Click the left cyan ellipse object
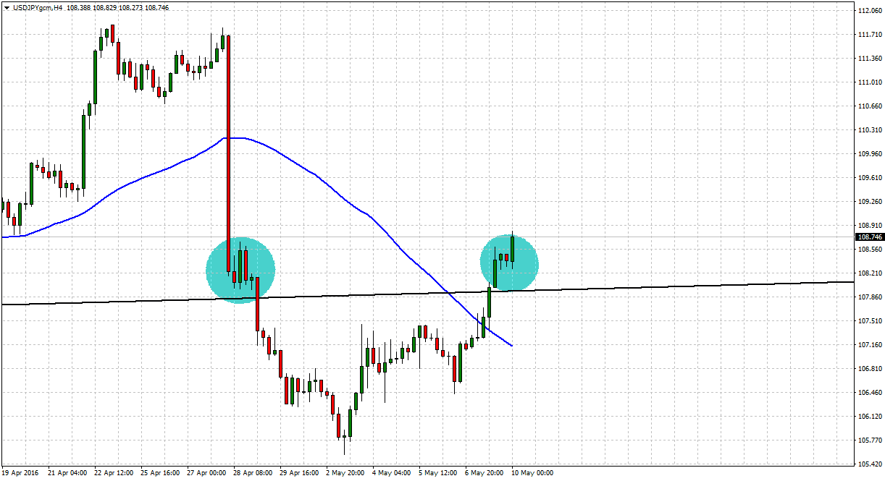The width and height of the screenshot is (885, 481). pos(240,270)
